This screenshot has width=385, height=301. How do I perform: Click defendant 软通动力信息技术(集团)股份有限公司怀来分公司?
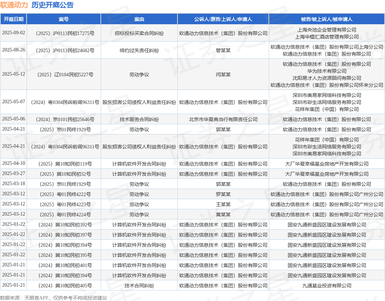pyautogui.click(x=327, y=85)
